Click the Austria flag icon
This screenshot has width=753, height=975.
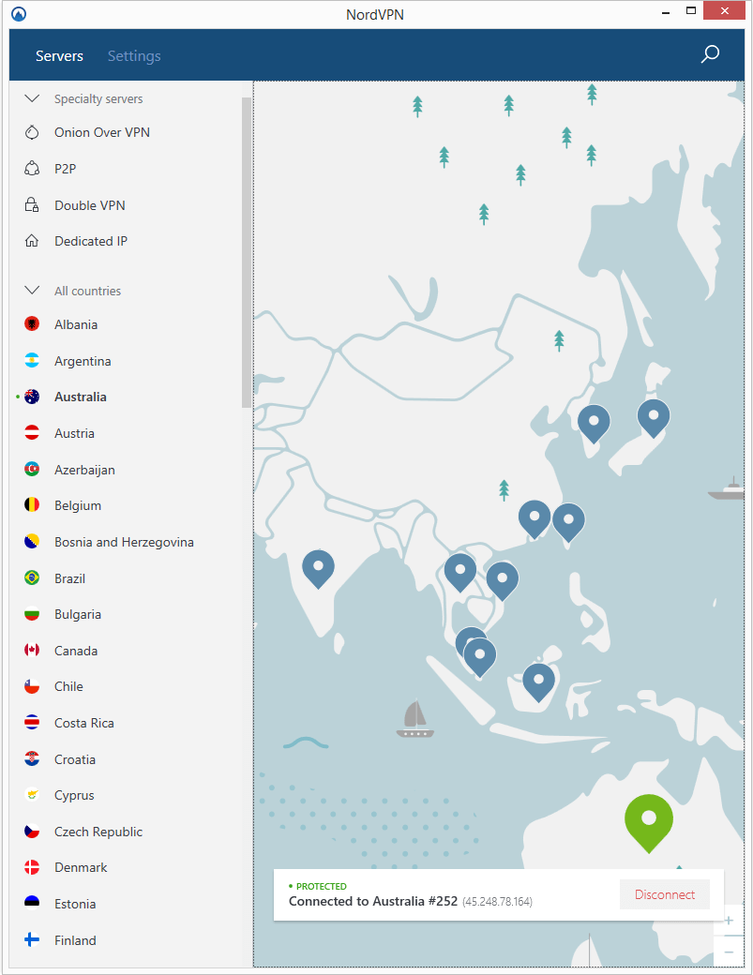coord(32,433)
